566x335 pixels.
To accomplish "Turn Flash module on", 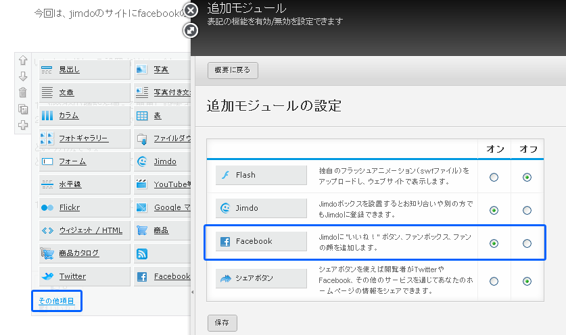I will point(494,177).
